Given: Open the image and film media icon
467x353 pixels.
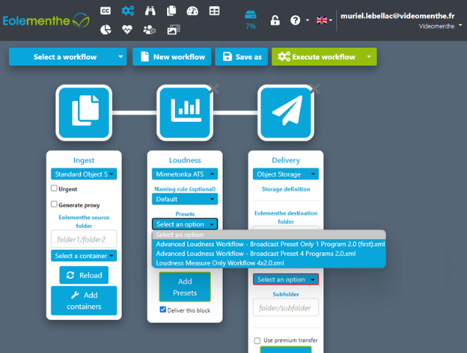Looking at the screenshot, I should click(x=174, y=29).
